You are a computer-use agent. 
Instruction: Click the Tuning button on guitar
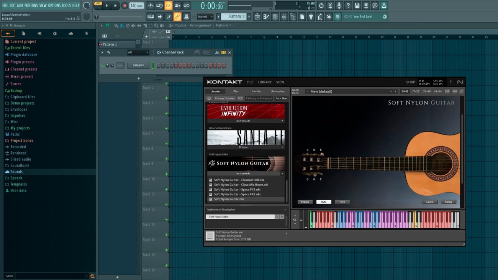tap(448, 202)
